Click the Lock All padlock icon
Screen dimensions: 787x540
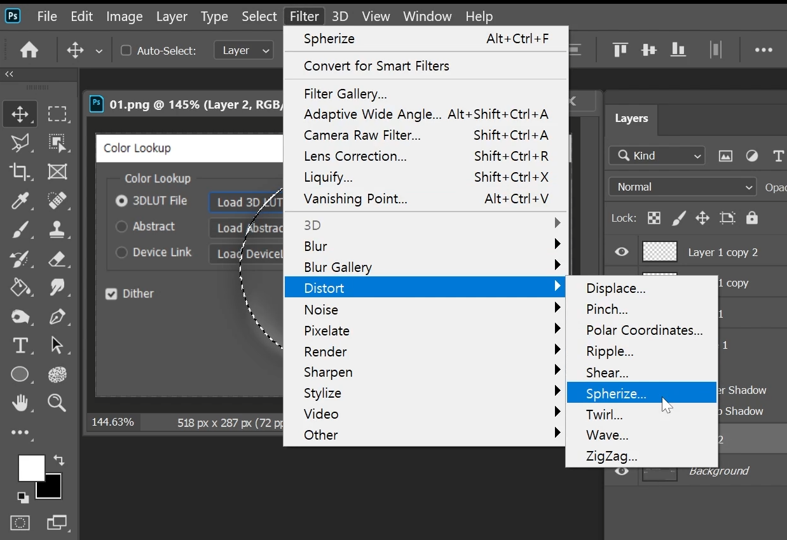(752, 218)
